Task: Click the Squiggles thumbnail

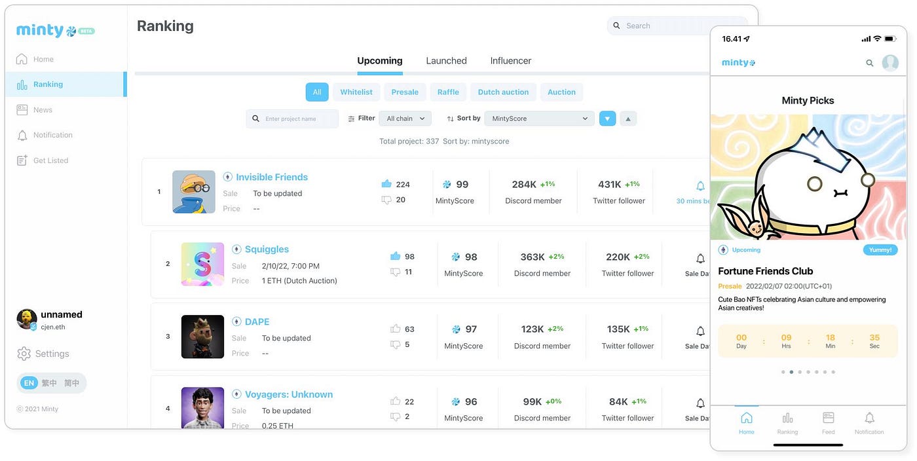Action: tap(202, 265)
